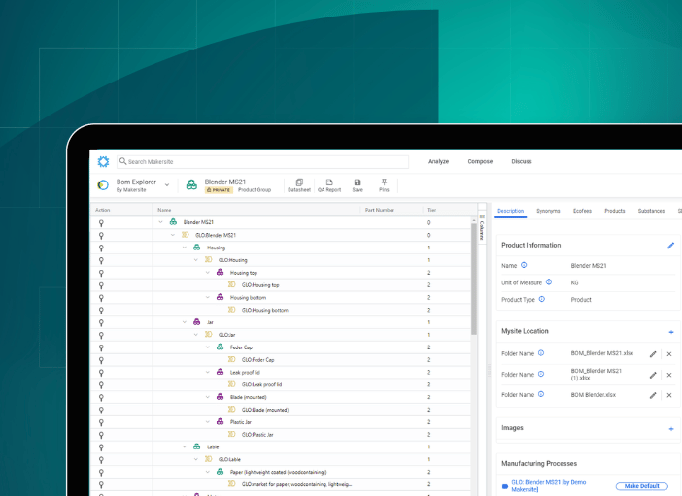
Task: Open the Compose menu
Action: tap(480, 161)
